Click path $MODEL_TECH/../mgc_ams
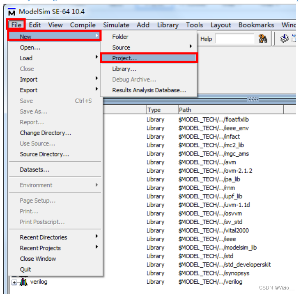301x294 pixels. (214, 153)
